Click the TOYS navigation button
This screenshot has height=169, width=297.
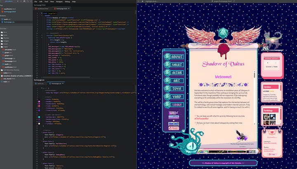coord(174,89)
